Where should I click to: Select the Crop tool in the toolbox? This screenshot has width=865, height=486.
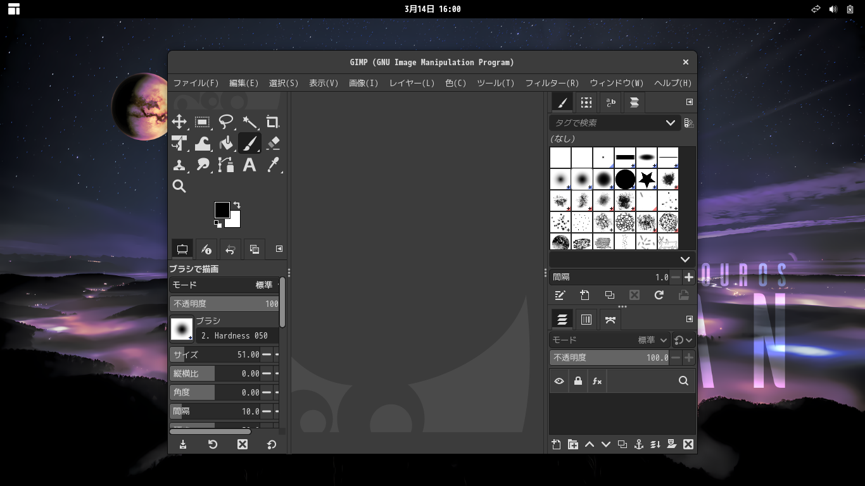click(x=272, y=122)
